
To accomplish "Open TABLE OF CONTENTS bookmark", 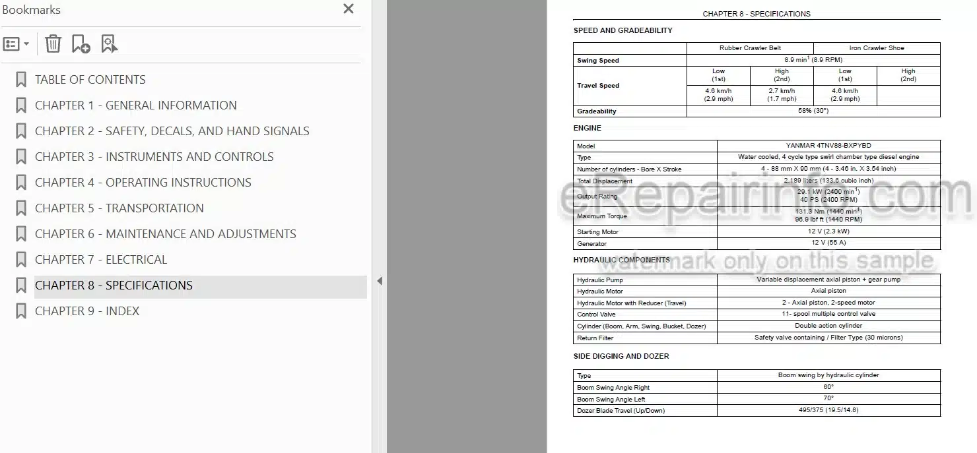I will click(90, 80).
